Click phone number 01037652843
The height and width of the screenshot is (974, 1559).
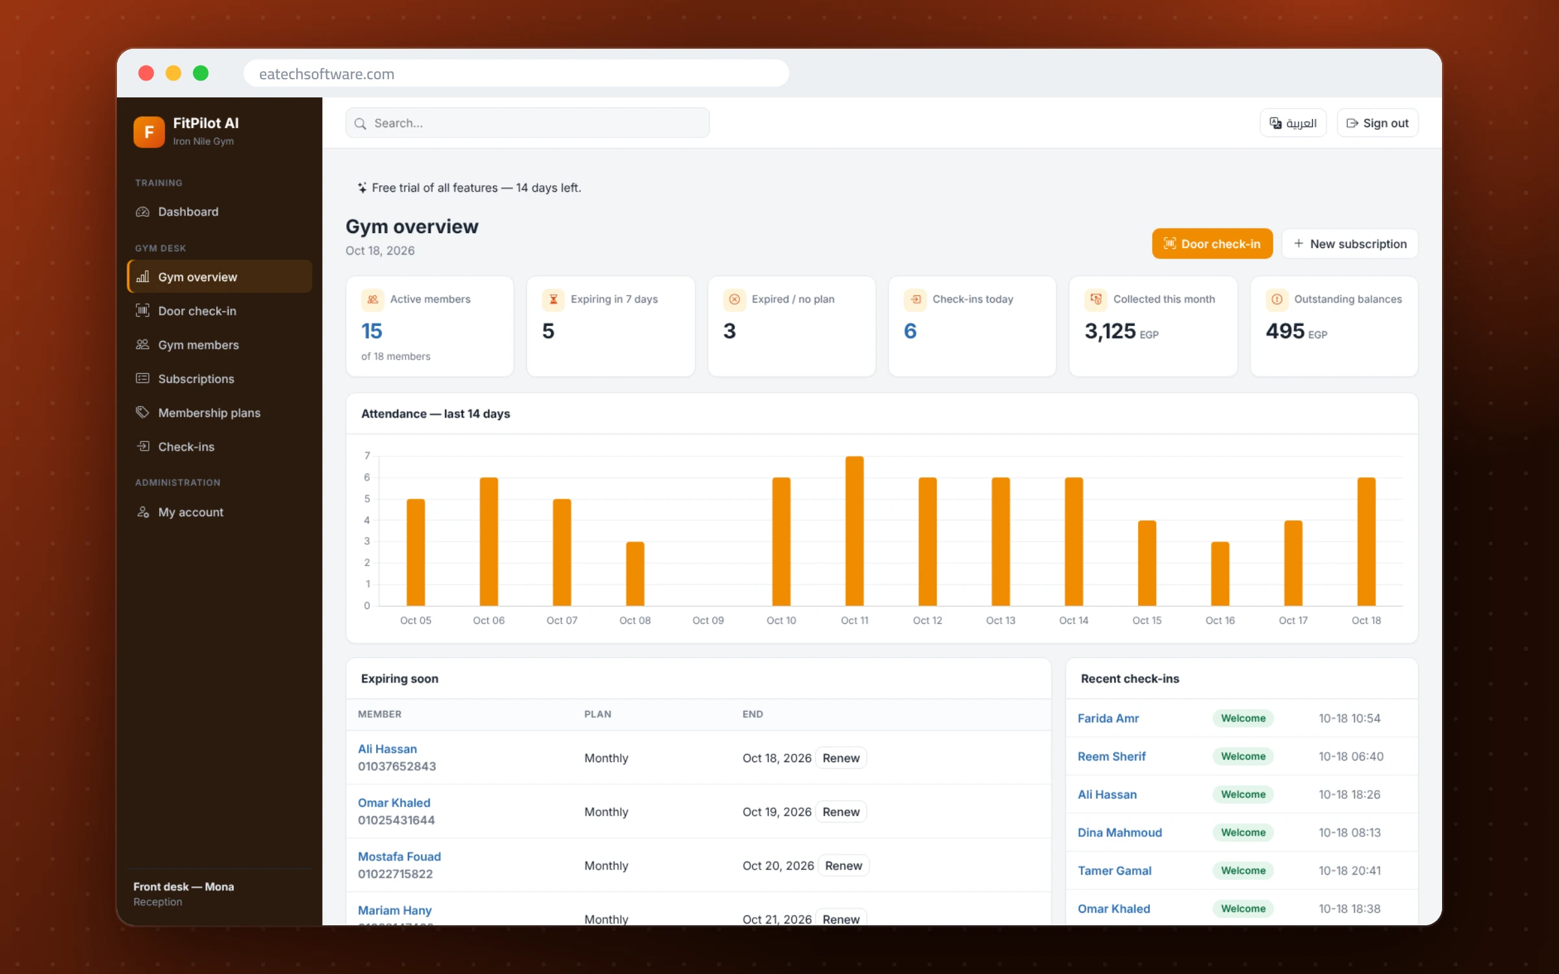point(397,766)
